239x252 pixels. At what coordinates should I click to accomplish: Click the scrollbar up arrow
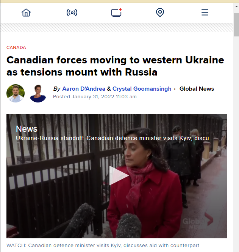(x=236, y=6)
